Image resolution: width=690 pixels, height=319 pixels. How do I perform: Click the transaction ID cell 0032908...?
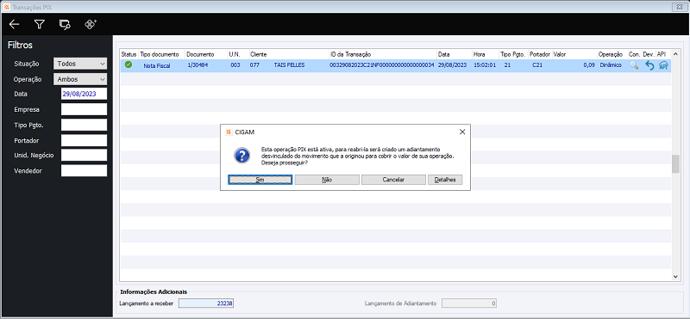[382, 65]
